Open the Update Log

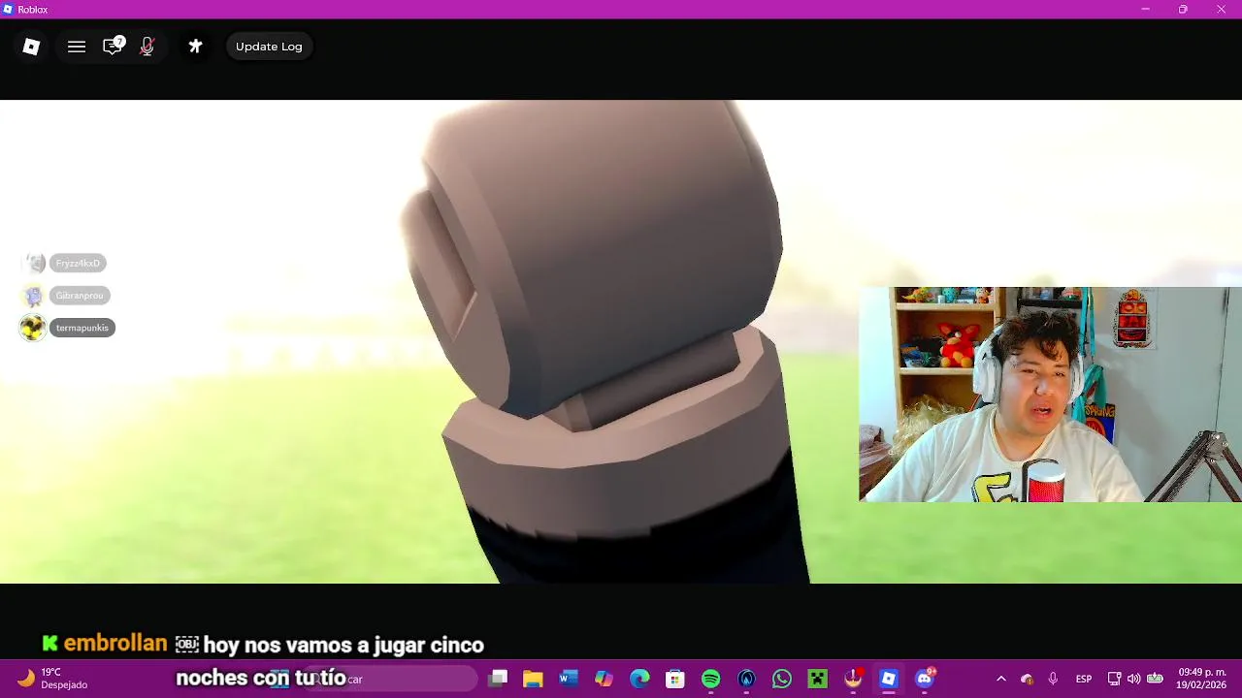tap(269, 47)
